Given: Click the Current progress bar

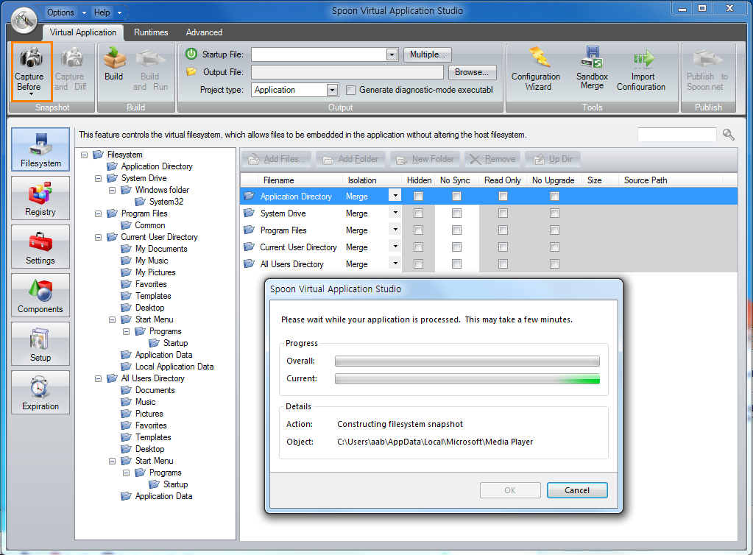Looking at the screenshot, I should click(x=467, y=379).
